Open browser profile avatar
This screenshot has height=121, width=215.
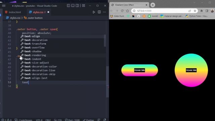click(212, 11)
